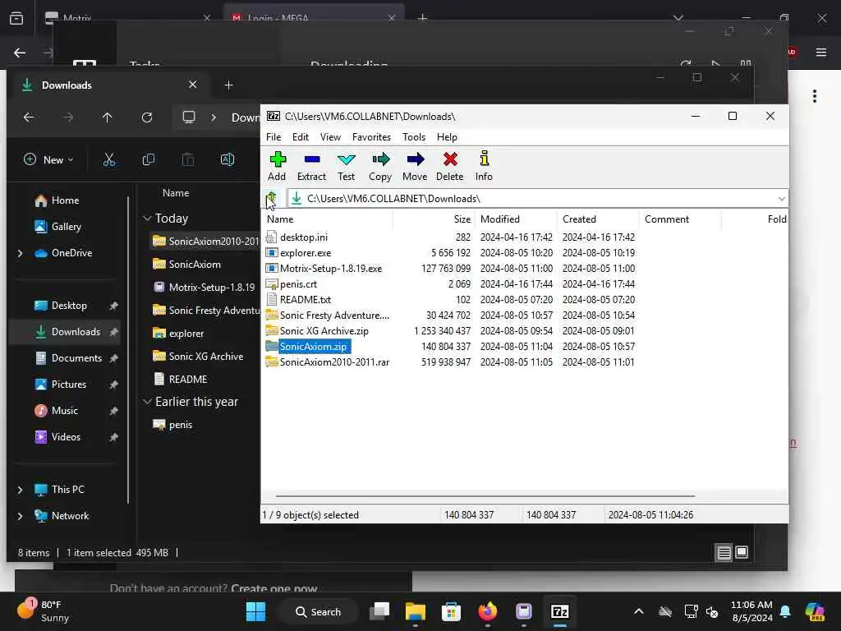
Task: Switch Explorer to details view layout
Action: click(x=724, y=552)
